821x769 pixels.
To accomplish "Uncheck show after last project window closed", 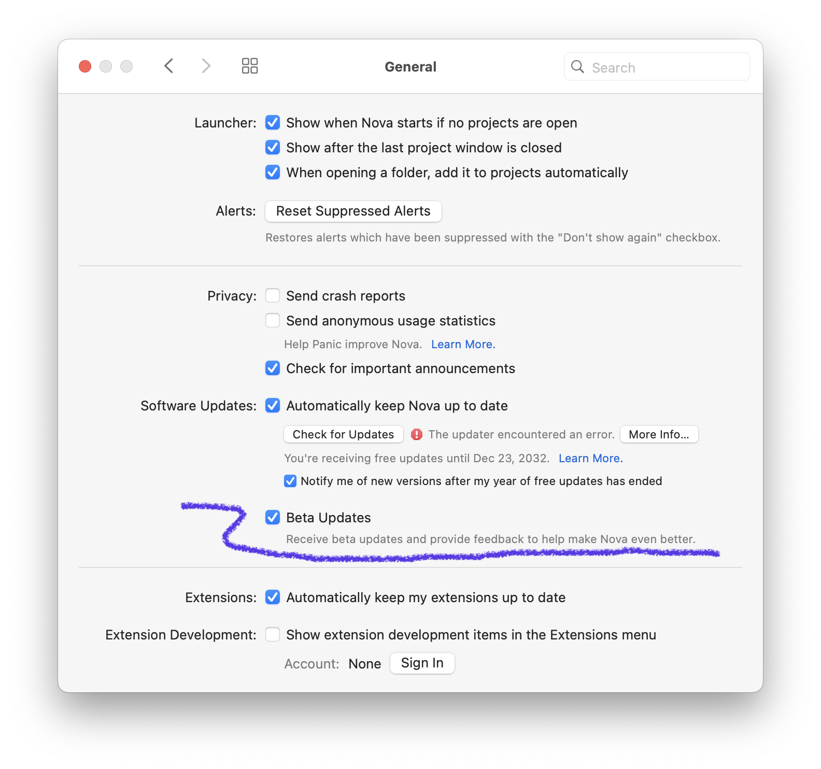I will pos(273,148).
